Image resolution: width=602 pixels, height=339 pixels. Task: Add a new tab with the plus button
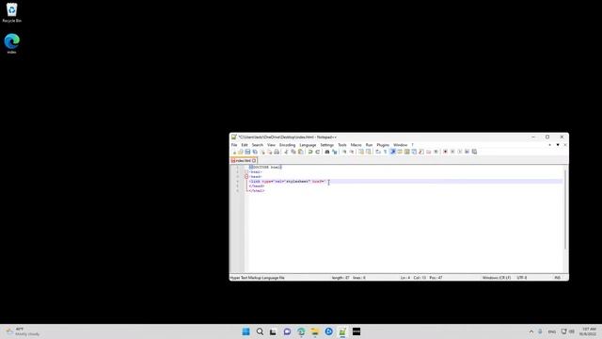(x=549, y=145)
